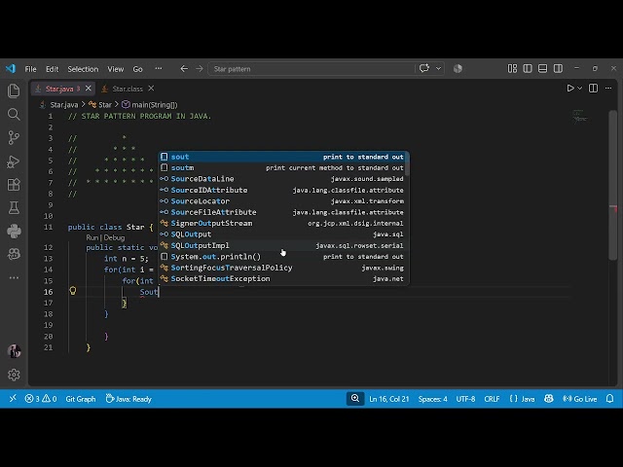Click Java: Ready status item
Viewport: 623px width, 467px height.
128,399
